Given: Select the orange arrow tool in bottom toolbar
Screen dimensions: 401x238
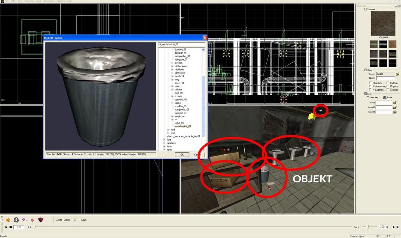Looking at the screenshot, I should [8, 220].
